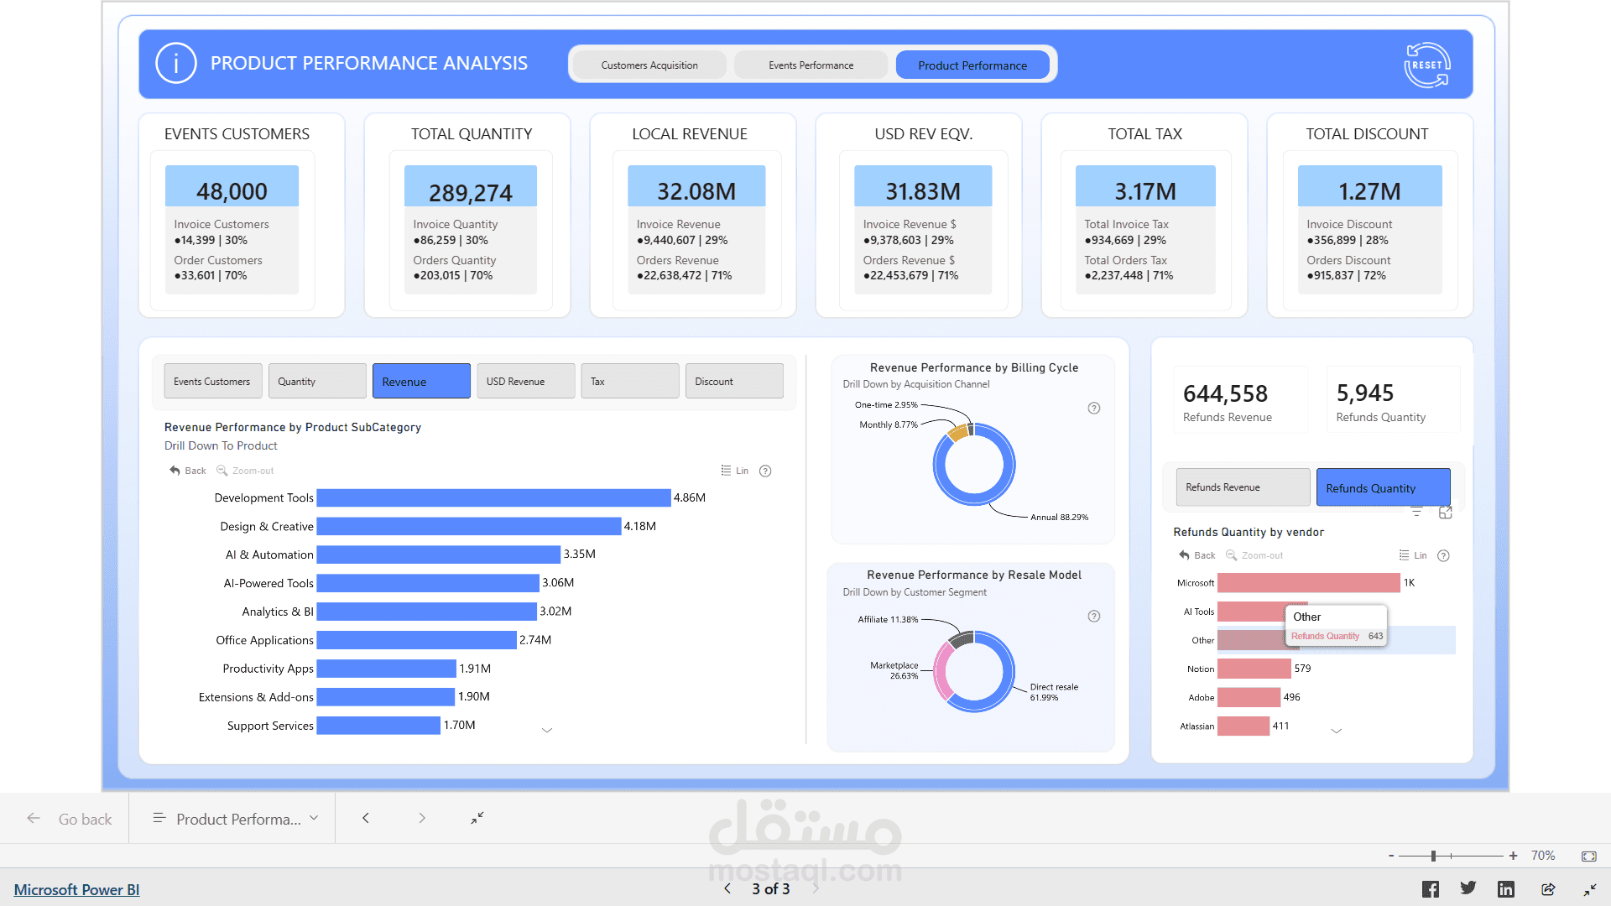1611x906 pixels.
Task: Expand more rows below Support Services
Action: (x=547, y=731)
